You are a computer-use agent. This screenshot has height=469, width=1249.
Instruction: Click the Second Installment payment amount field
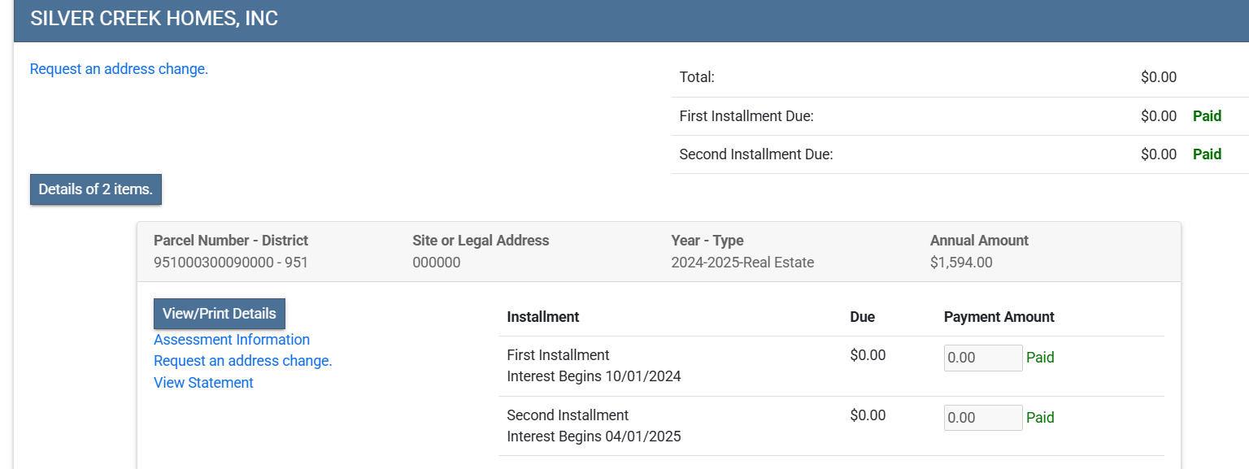coord(982,418)
